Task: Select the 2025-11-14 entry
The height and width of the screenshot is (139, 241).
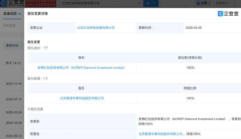Action: point(14,84)
